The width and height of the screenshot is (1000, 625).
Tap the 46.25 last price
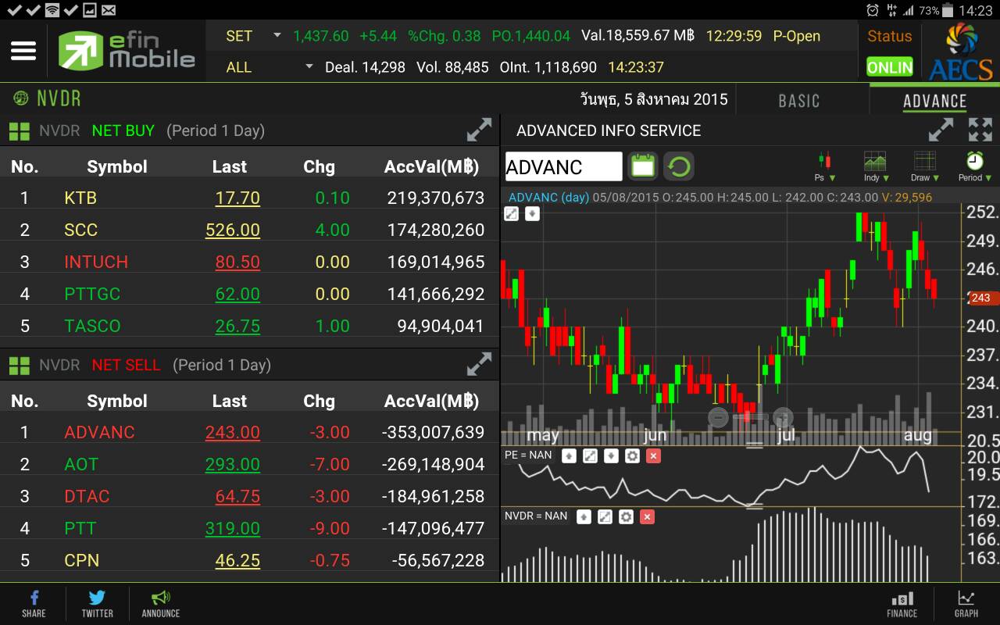[x=237, y=561]
